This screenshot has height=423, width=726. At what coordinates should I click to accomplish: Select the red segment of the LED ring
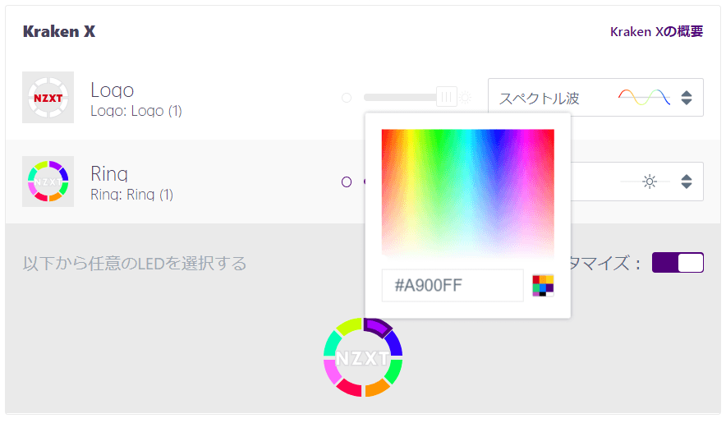click(x=349, y=388)
